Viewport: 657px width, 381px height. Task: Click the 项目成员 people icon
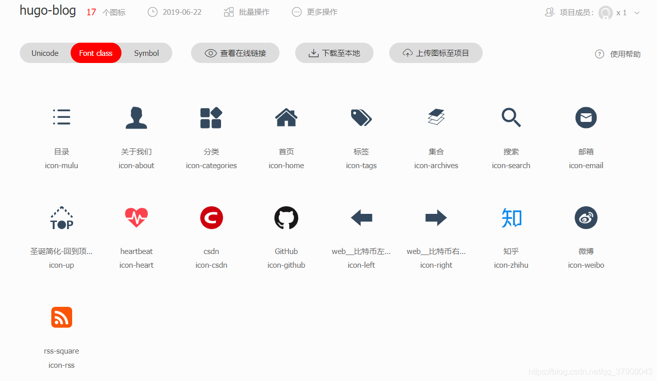click(x=549, y=13)
